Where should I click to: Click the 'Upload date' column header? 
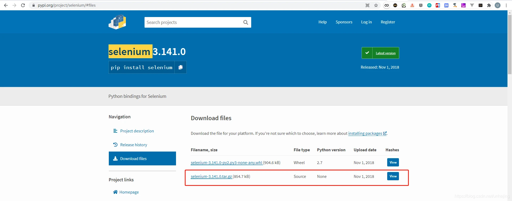pyautogui.click(x=365, y=150)
